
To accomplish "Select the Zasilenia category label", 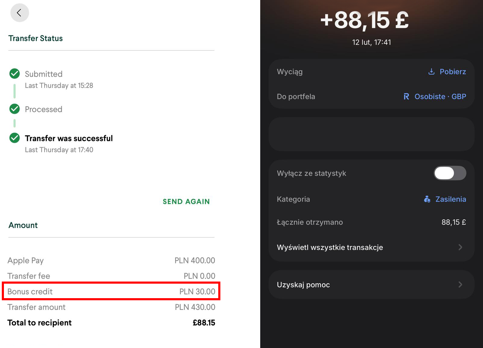I will (x=450, y=199).
